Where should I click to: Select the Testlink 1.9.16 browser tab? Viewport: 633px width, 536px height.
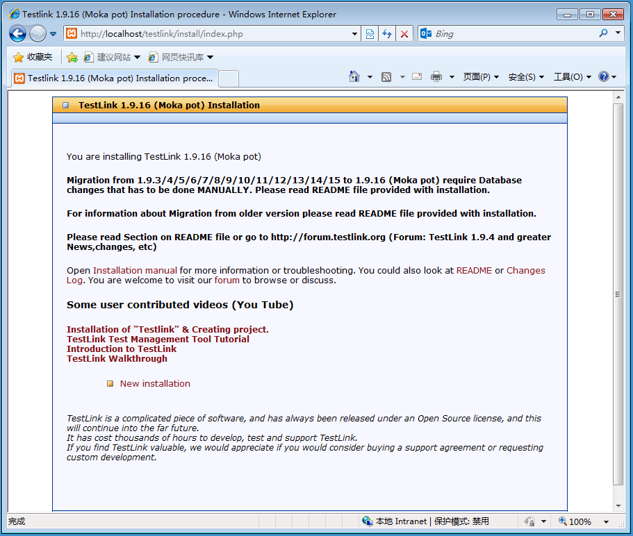tap(115, 78)
